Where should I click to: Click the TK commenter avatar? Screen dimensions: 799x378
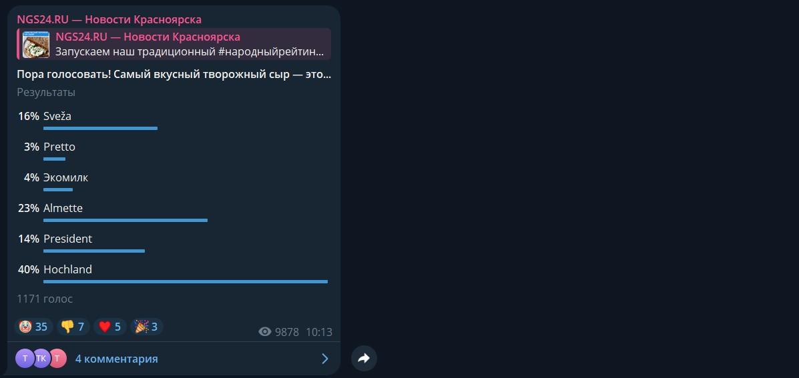(x=41, y=359)
